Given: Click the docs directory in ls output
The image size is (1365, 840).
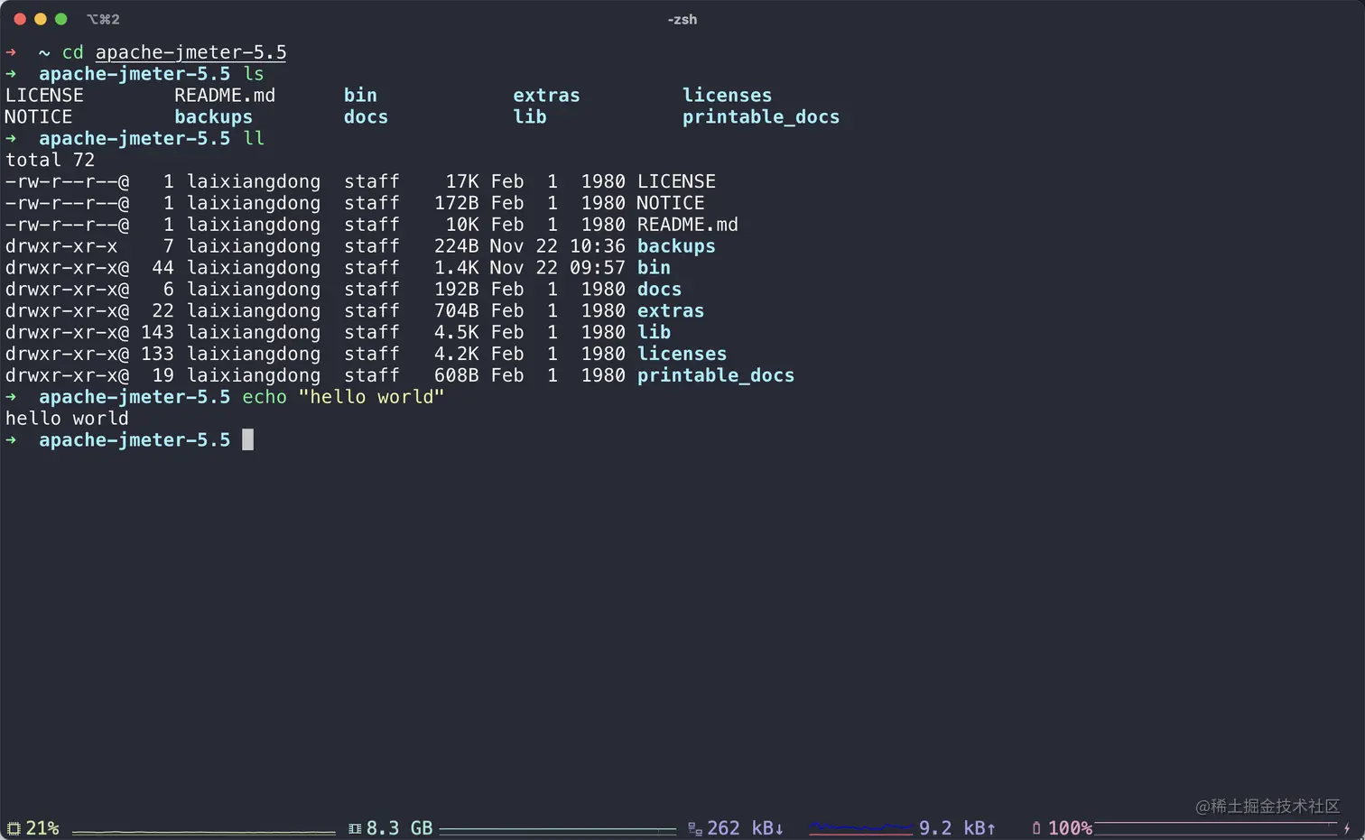Looking at the screenshot, I should [366, 117].
